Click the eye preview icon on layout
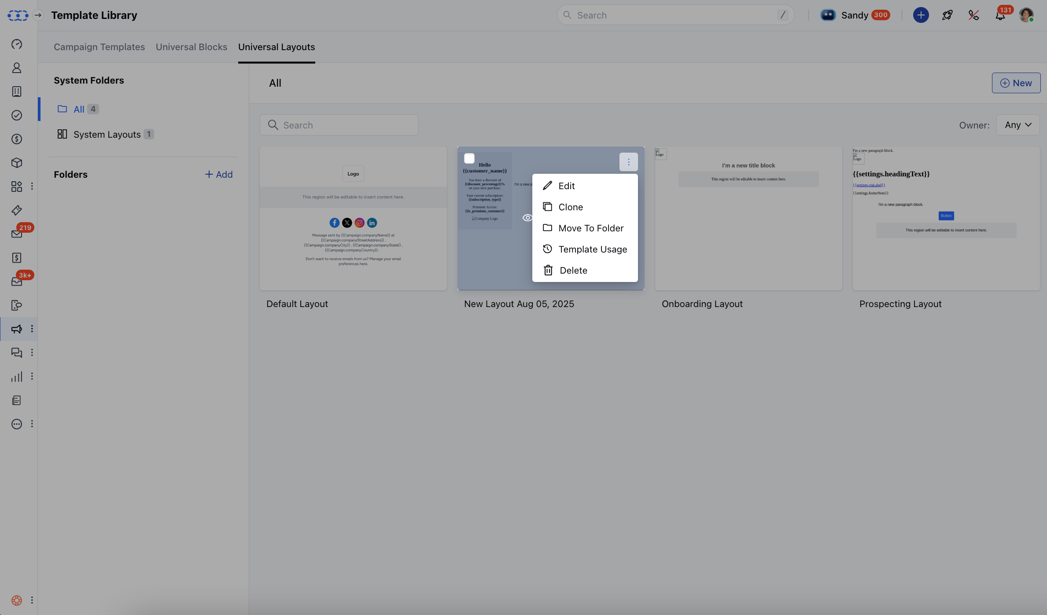Screen dimensions: 1047x615 coord(527,218)
